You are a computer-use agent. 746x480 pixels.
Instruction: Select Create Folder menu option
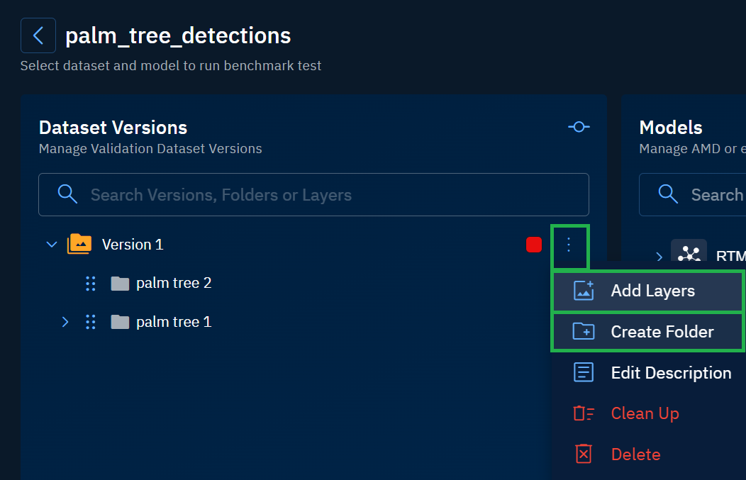point(662,332)
